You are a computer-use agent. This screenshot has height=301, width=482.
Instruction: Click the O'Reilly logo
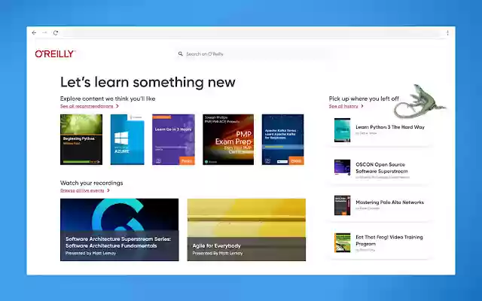[55, 53]
